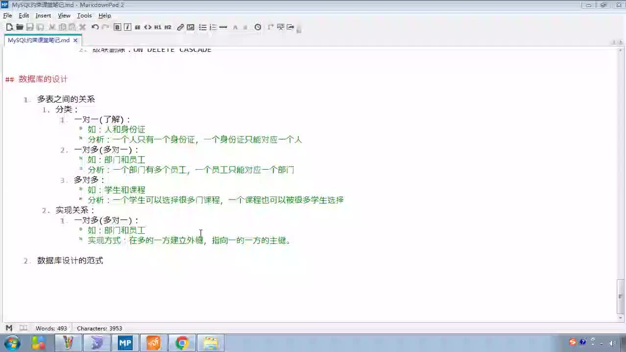This screenshot has width=626, height=352.
Task: Insert an ordered numbered list
Action: (x=213, y=27)
